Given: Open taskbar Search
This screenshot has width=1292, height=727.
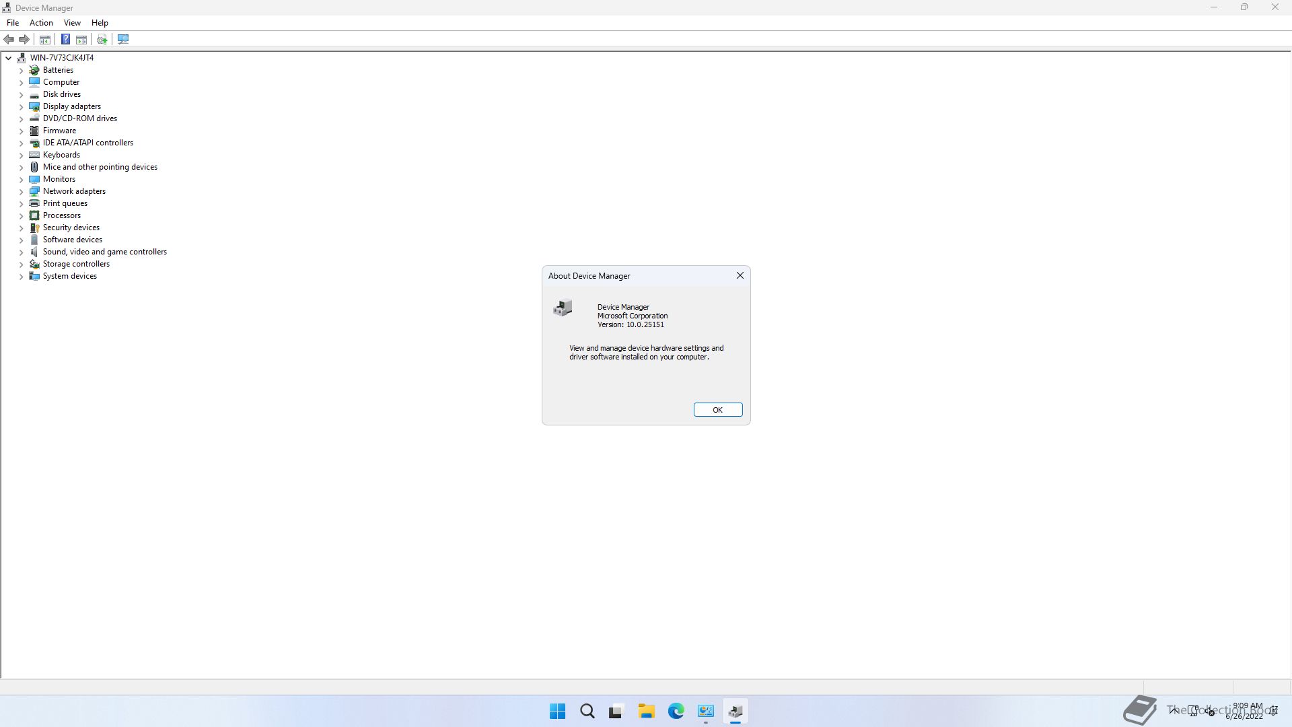Looking at the screenshot, I should 587,712.
